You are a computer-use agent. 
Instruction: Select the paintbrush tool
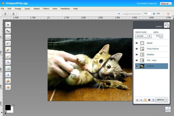click(8, 56)
